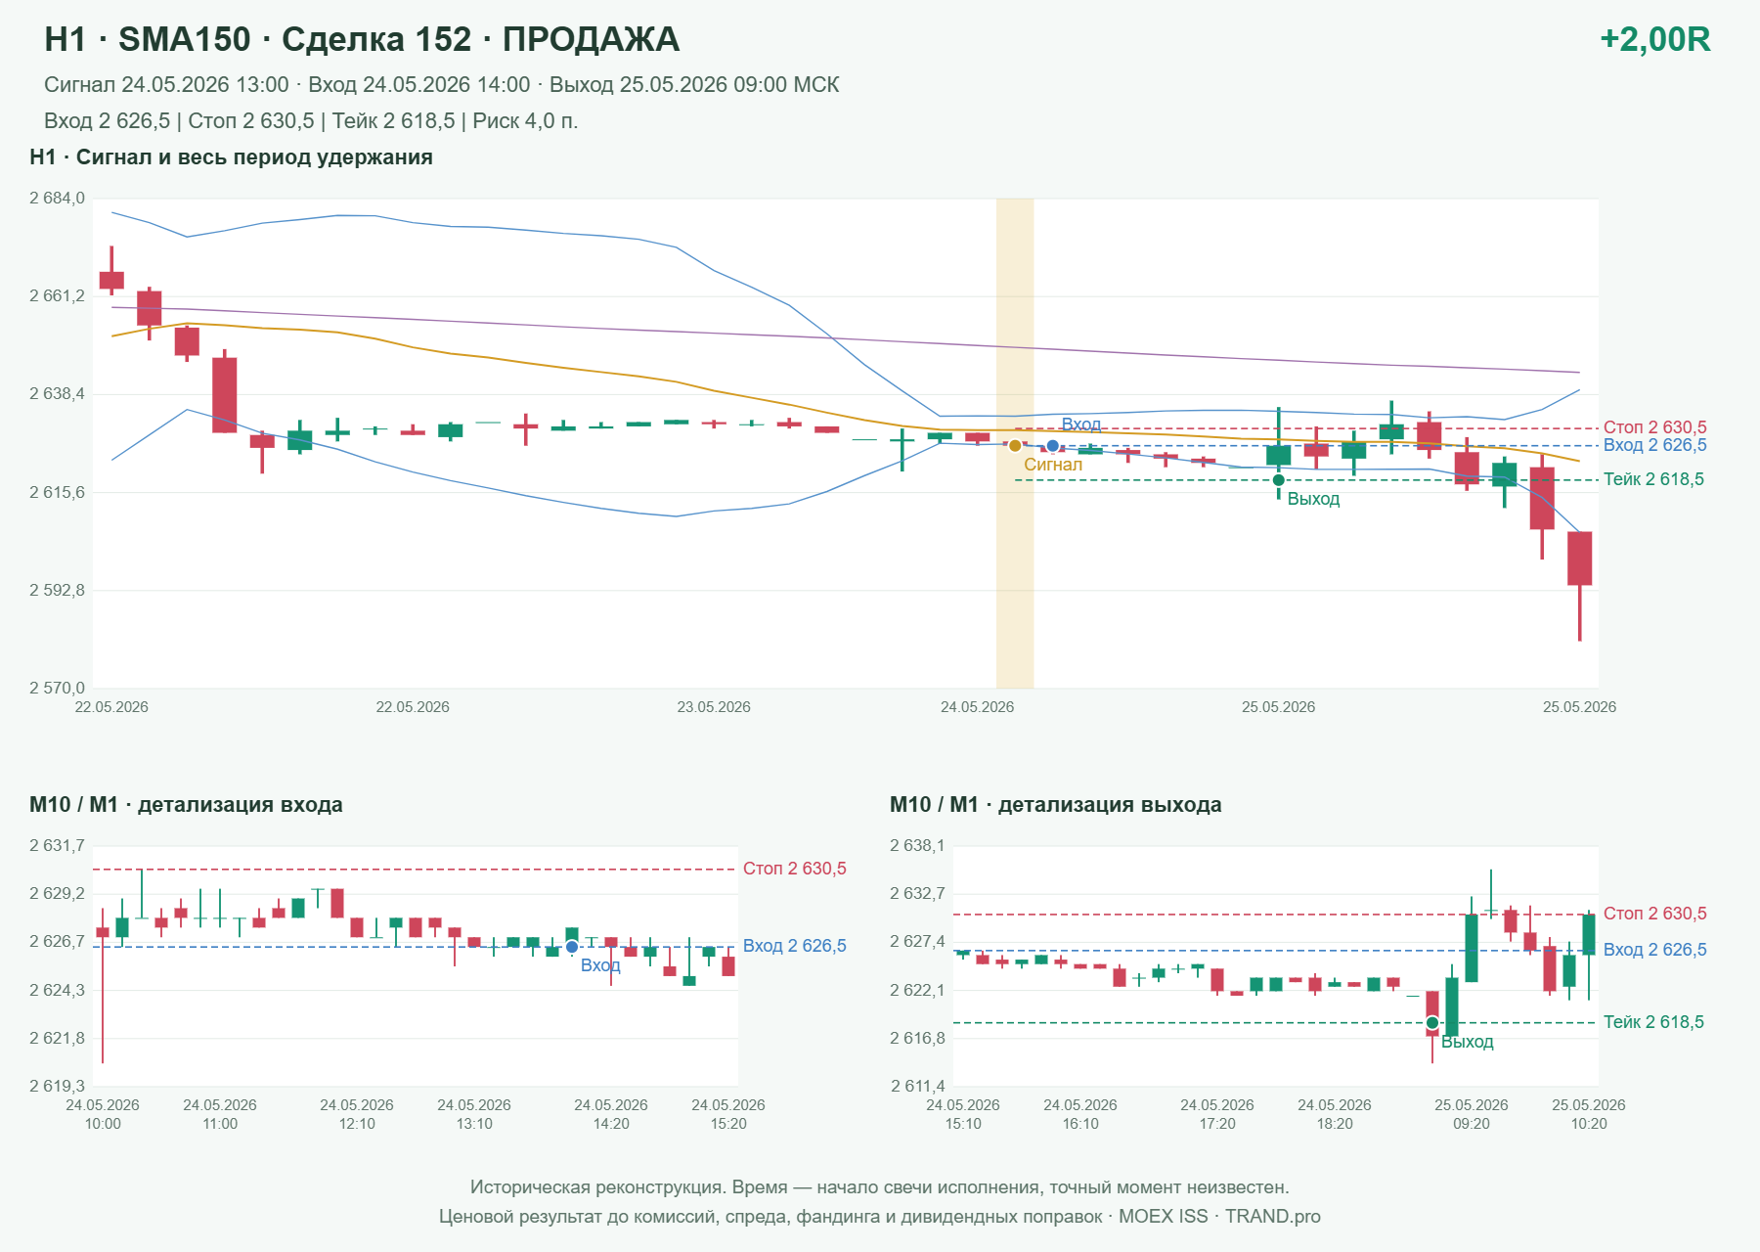This screenshot has width=1760, height=1252.
Task: Click the 2 570,0 price axis label
Action: pos(57,689)
